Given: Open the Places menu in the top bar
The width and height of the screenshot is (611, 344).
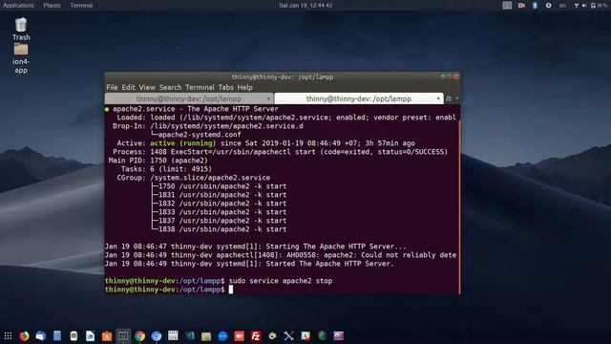Looking at the screenshot, I should [x=52, y=6].
